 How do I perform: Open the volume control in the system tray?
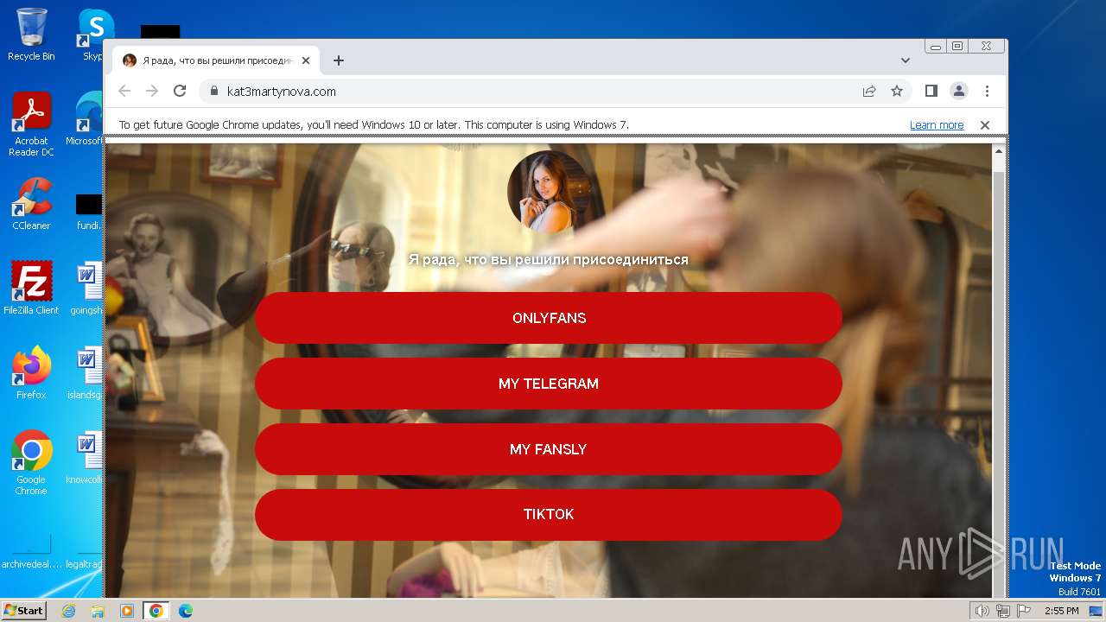[982, 611]
